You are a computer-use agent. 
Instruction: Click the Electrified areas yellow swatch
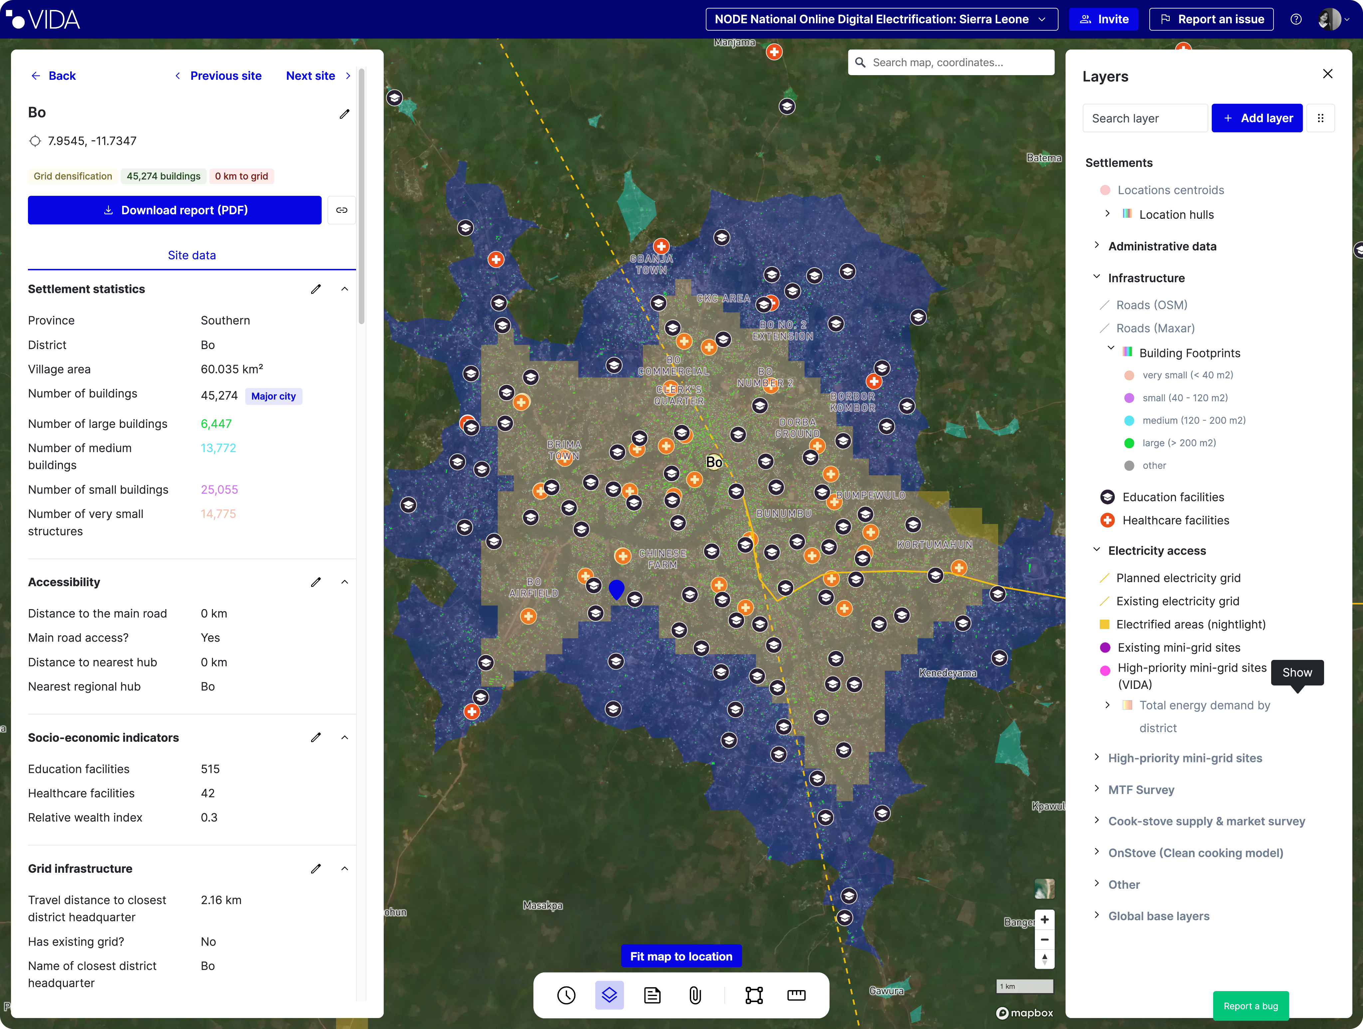[1104, 624]
